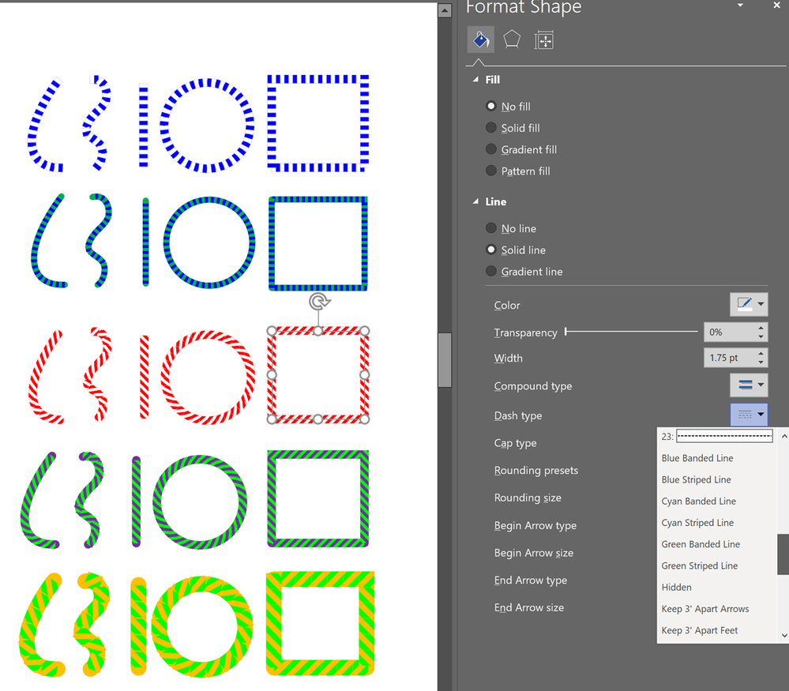Screen dimensions: 789x691
Task: Select the red striped vertical line
Action: point(144,377)
